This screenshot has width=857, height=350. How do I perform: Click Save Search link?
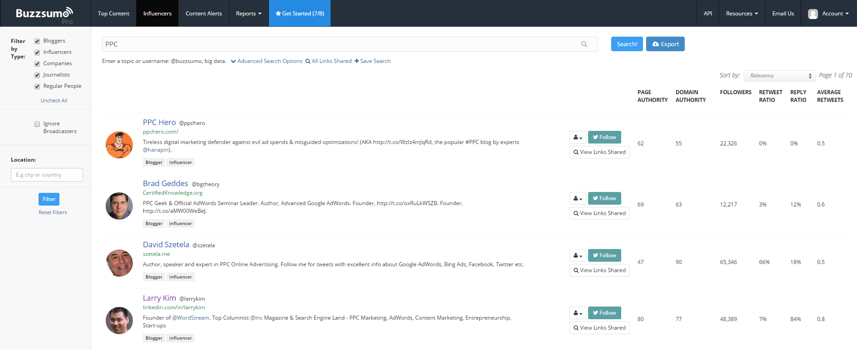click(372, 61)
